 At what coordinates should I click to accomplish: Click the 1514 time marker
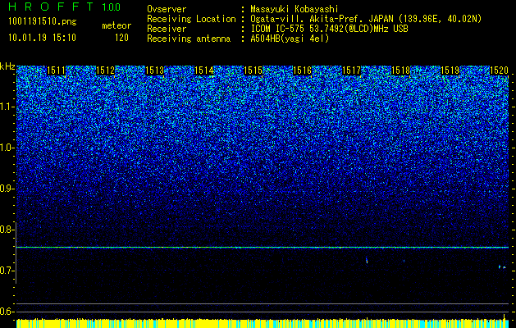(204, 71)
